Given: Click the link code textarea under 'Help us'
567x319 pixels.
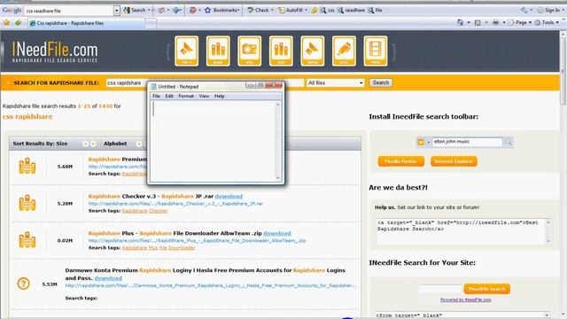Looking at the screenshot, I should (463, 231).
